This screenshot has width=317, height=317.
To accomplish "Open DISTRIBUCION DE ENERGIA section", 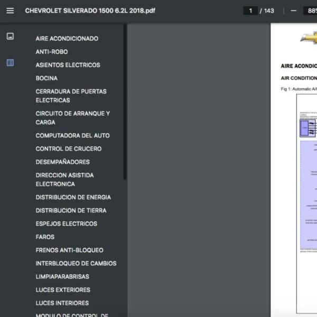I will [73, 197].
